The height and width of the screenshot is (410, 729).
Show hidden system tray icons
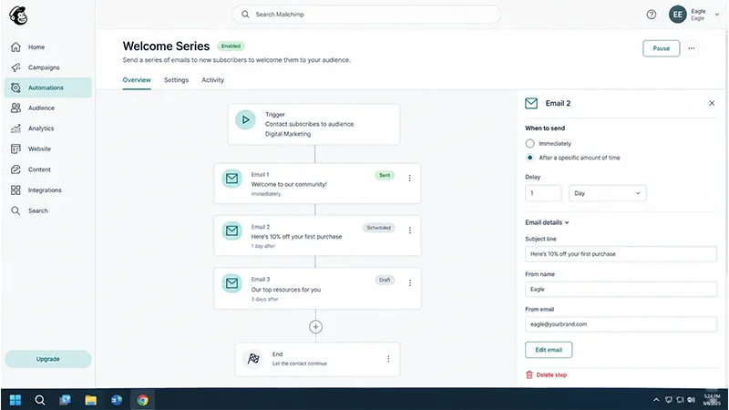coord(656,400)
